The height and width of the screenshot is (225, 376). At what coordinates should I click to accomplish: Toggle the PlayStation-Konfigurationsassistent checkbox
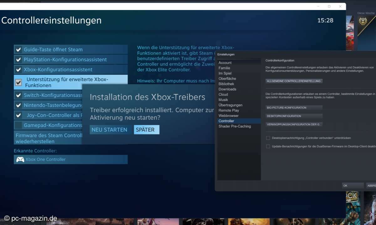tap(18, 59)
